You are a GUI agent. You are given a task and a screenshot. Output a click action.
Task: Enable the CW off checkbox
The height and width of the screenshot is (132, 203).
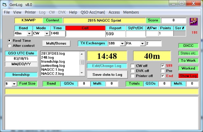coord(133,66)
